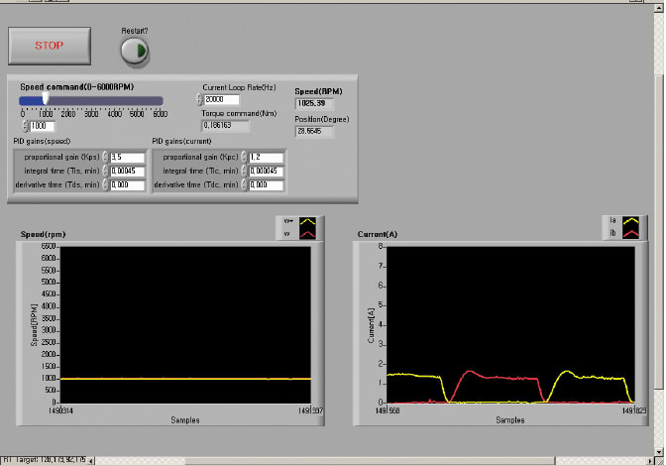Click the stepper beside speed command value 1000

click(x=26, y=126)
